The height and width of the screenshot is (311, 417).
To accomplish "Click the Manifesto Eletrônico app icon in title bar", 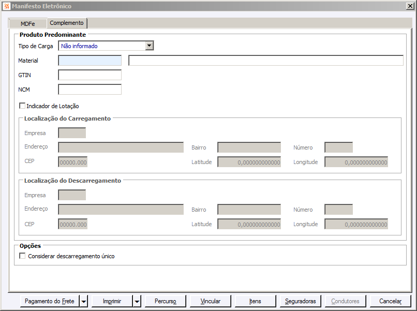I will pos(7,6).
